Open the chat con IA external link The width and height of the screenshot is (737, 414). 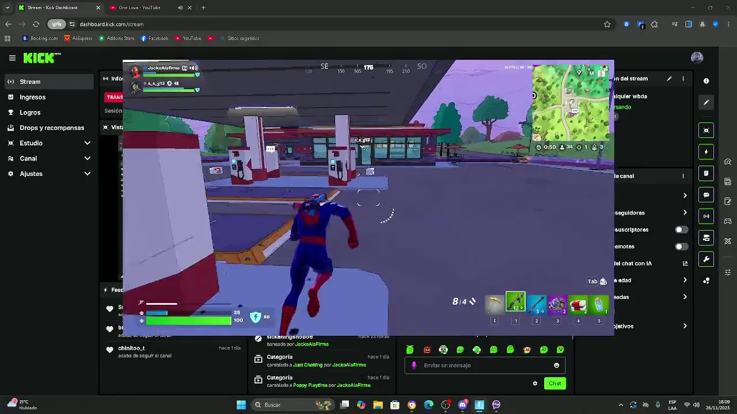(685, 263)
